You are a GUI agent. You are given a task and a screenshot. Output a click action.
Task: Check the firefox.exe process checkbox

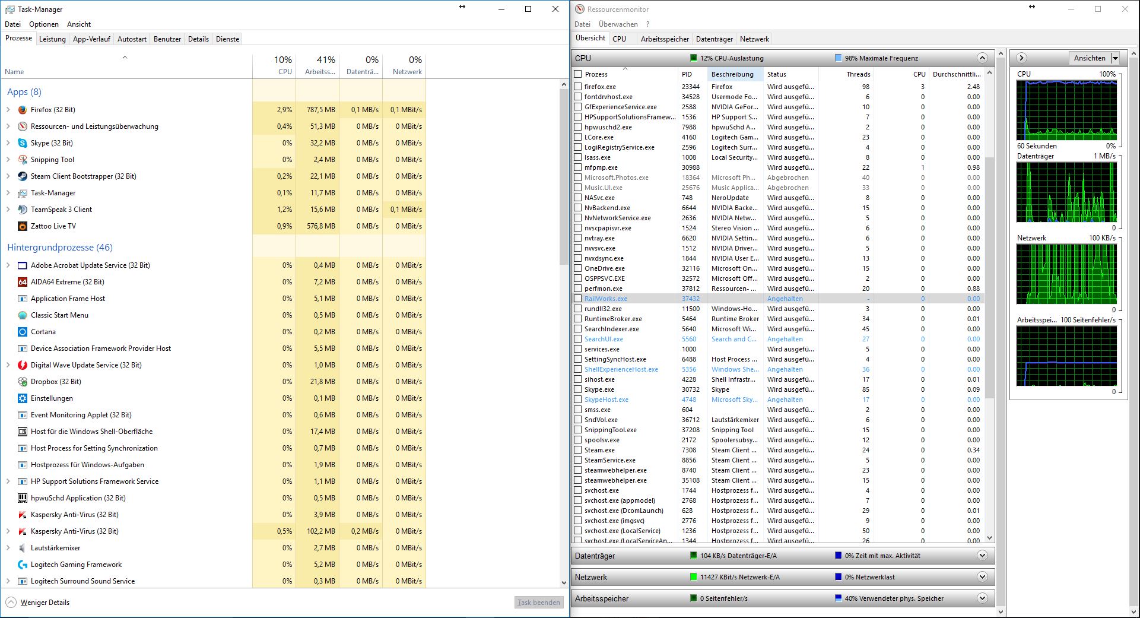(x=578, y=87)
